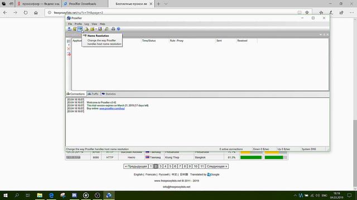Expand the Open Profile dropdown arrow
The height and width of the screenshot is (200, 357).
tap(96, 29)
